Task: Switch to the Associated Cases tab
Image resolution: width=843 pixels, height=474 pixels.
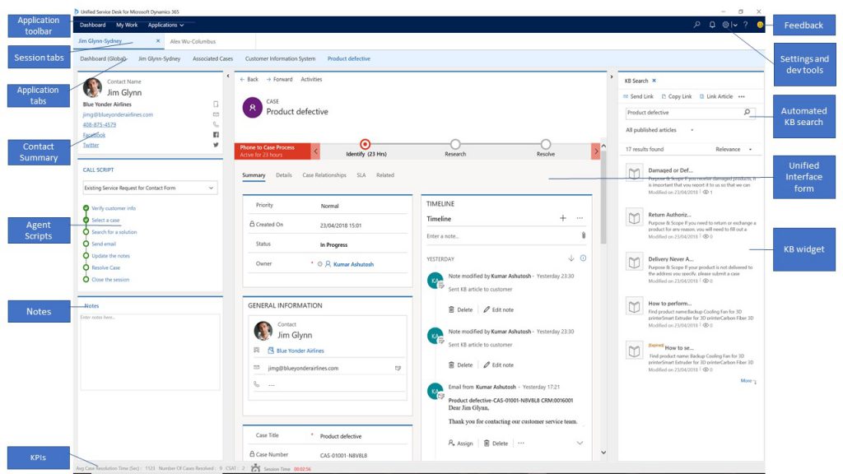Action: tap(212, 58)
